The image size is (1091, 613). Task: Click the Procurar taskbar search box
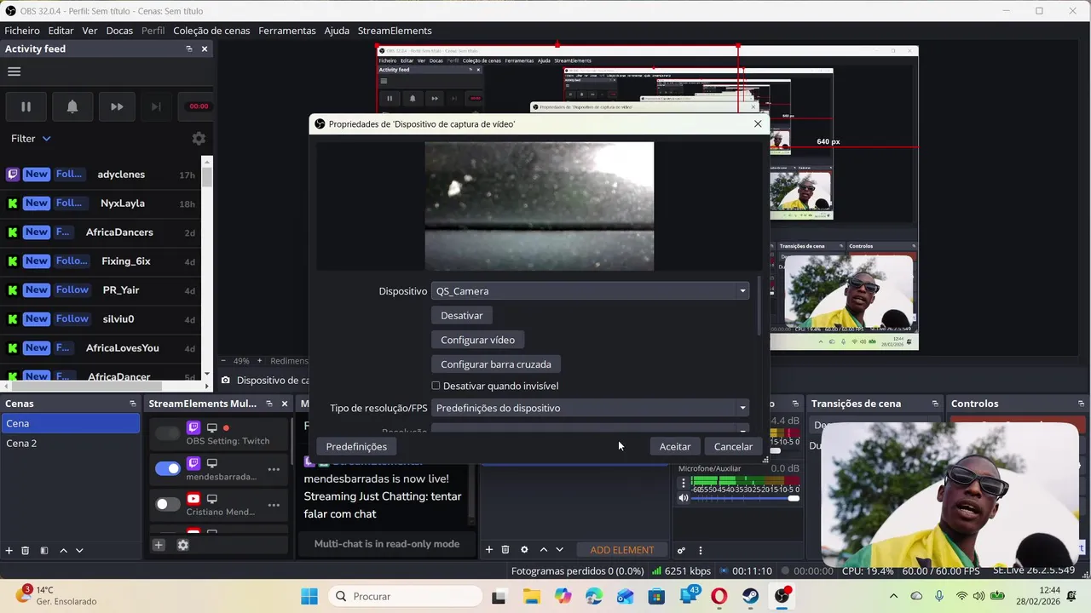point(405,596)
